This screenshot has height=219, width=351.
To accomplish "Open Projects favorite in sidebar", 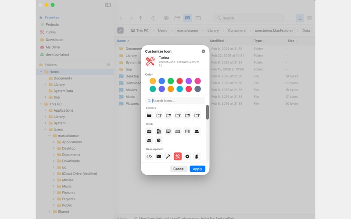I will click(x=52, y=25).
